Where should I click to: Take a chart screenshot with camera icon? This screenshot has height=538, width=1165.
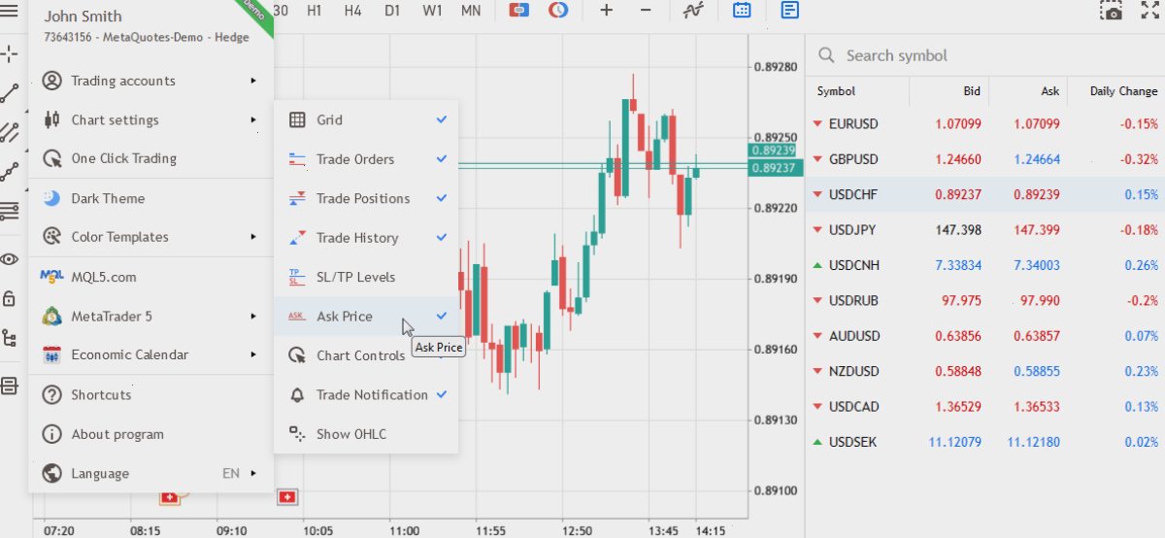point(1112,10)
